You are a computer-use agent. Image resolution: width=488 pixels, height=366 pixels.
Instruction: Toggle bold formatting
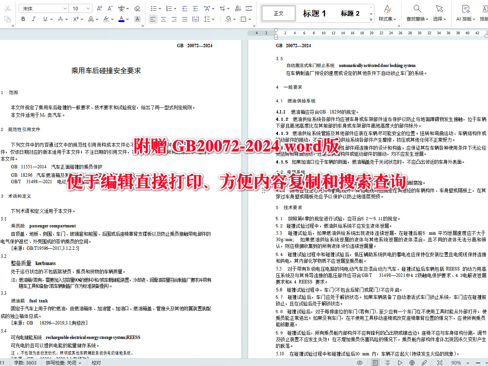point(23,19)
